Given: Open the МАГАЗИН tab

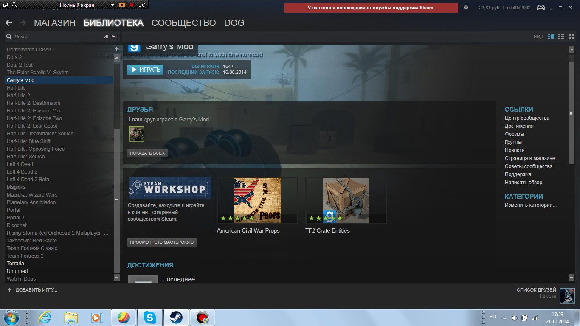Looking at the screenshot, I should click(x=55, y=23).
